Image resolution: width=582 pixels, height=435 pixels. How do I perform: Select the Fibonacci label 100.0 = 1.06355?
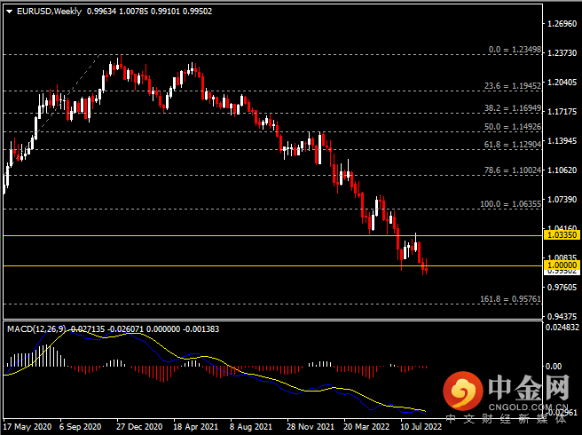coord(510,204)
